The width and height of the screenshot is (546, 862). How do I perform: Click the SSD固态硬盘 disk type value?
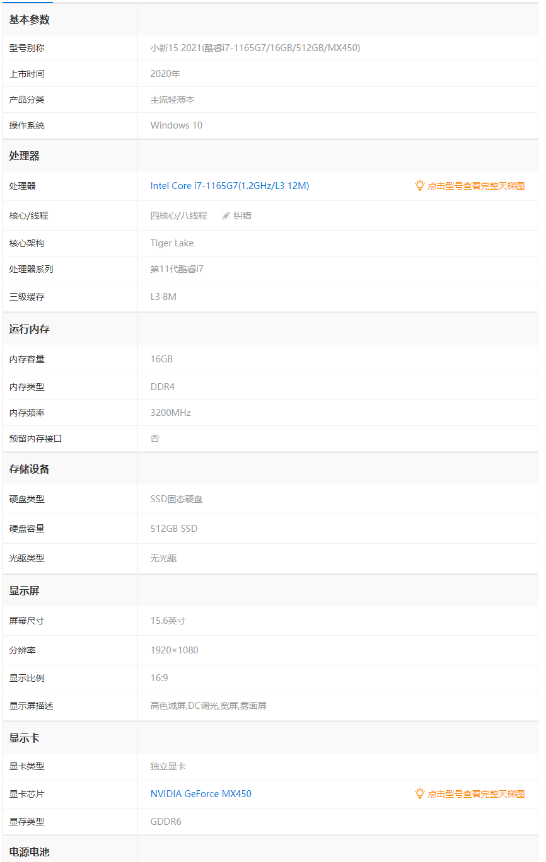[177, 499]
